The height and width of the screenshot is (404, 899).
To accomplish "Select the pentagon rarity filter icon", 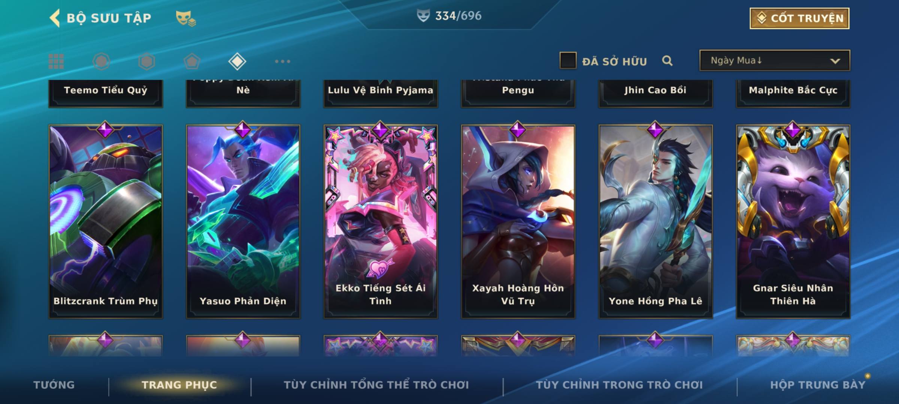I will click(x=192, y=61).
